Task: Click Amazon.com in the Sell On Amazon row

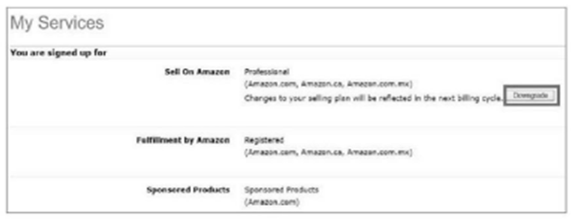Action: click(x=269, y=83)
